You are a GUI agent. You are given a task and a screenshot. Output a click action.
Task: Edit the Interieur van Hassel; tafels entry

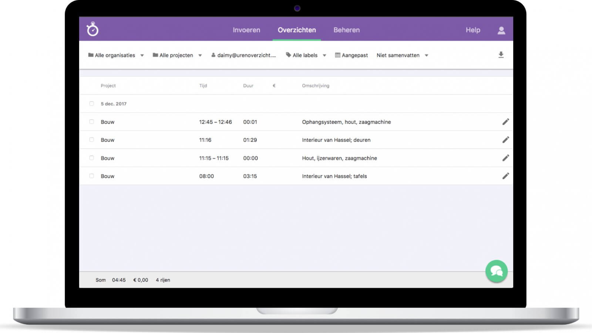pyautogui.click(x=505, y=176)
